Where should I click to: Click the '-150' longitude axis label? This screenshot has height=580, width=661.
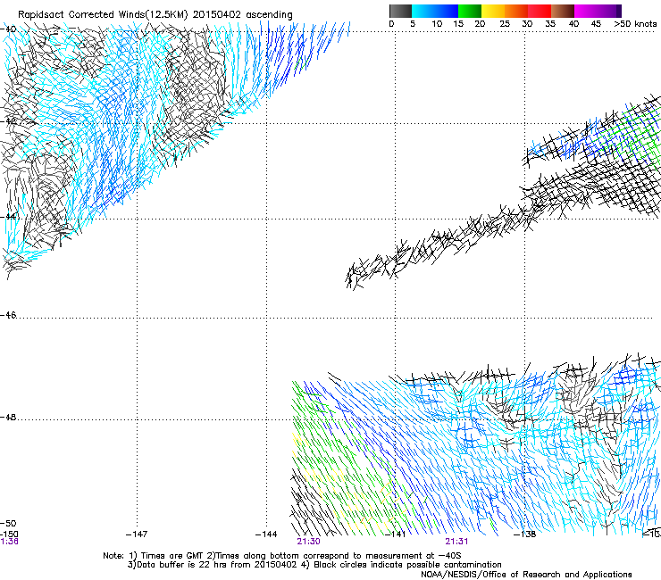[9, 534]
